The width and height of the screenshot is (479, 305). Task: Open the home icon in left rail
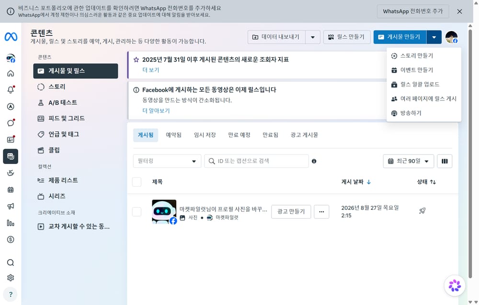pyautogui.click(x=11, y=73)
